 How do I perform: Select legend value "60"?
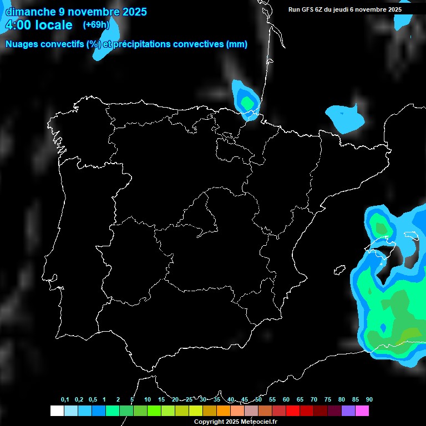[x=286, y=399]
